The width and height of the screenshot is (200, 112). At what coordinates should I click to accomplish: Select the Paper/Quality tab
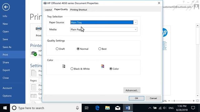61,9
